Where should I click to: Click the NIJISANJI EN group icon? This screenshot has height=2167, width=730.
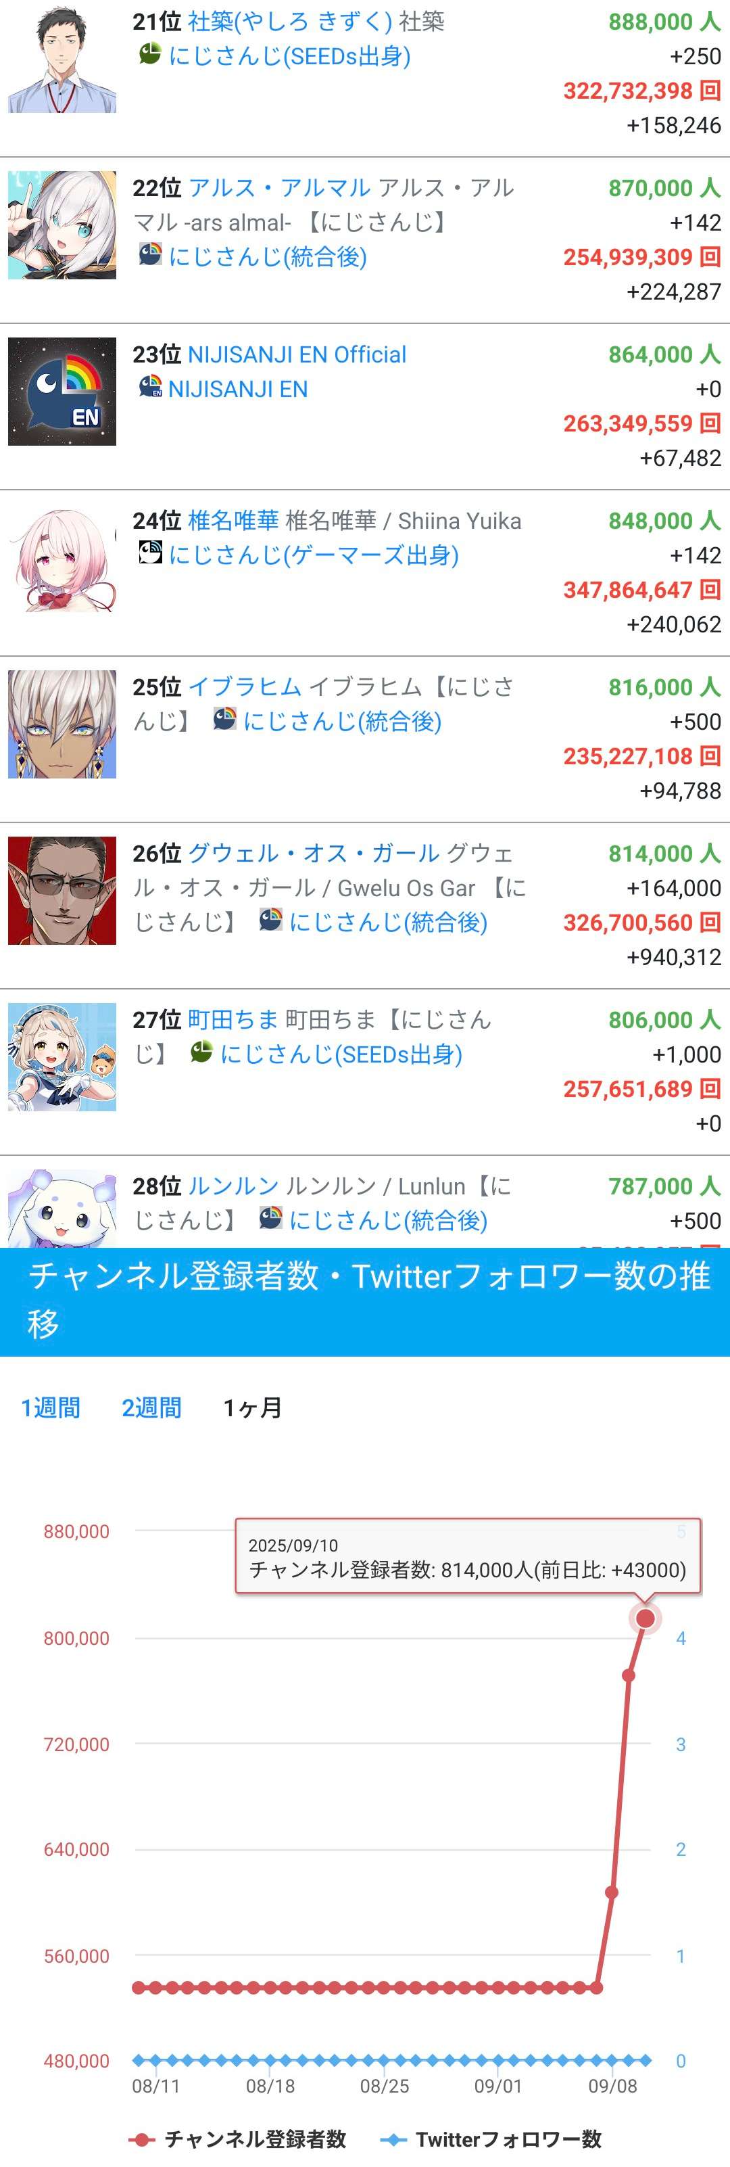point(149,388)
